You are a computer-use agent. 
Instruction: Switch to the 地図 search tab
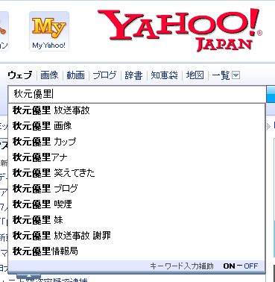195,75
